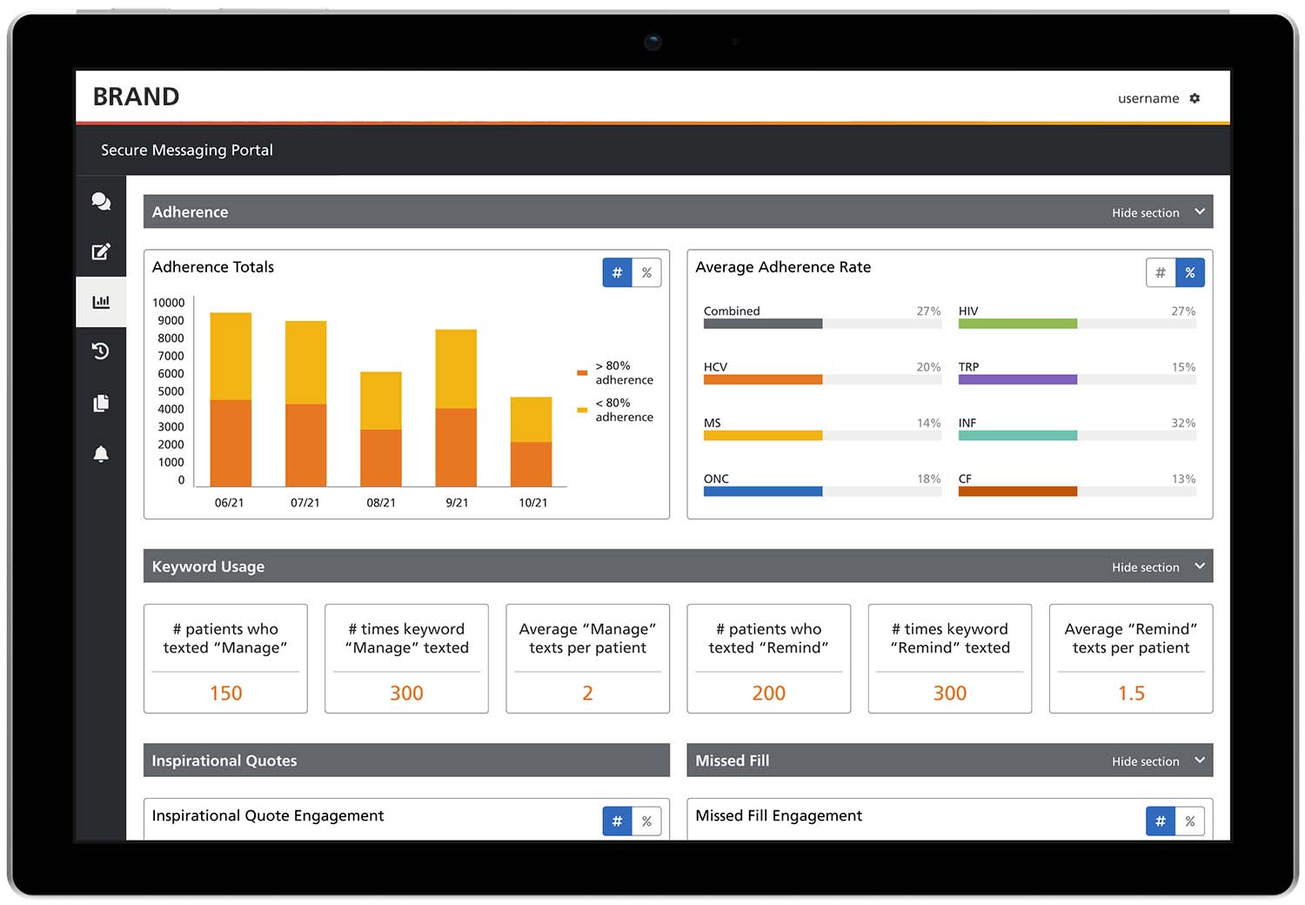The image size is (1305, 905).
Task: Collapse Keyword Usage section with chevron
Action: coord(1200,566)
